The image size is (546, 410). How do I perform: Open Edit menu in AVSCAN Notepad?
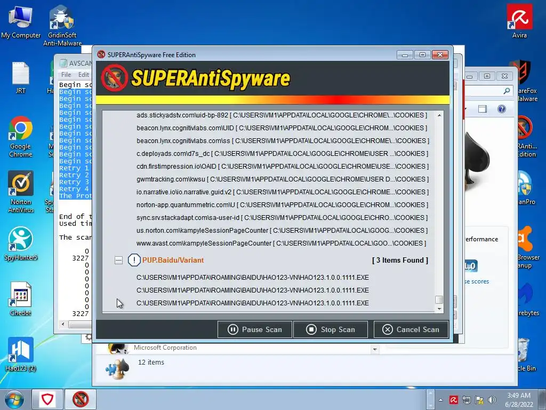(83, 75)
